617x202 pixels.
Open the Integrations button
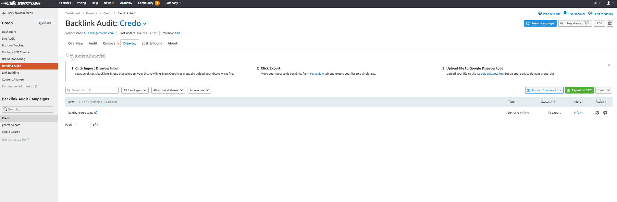coord(575,23)
